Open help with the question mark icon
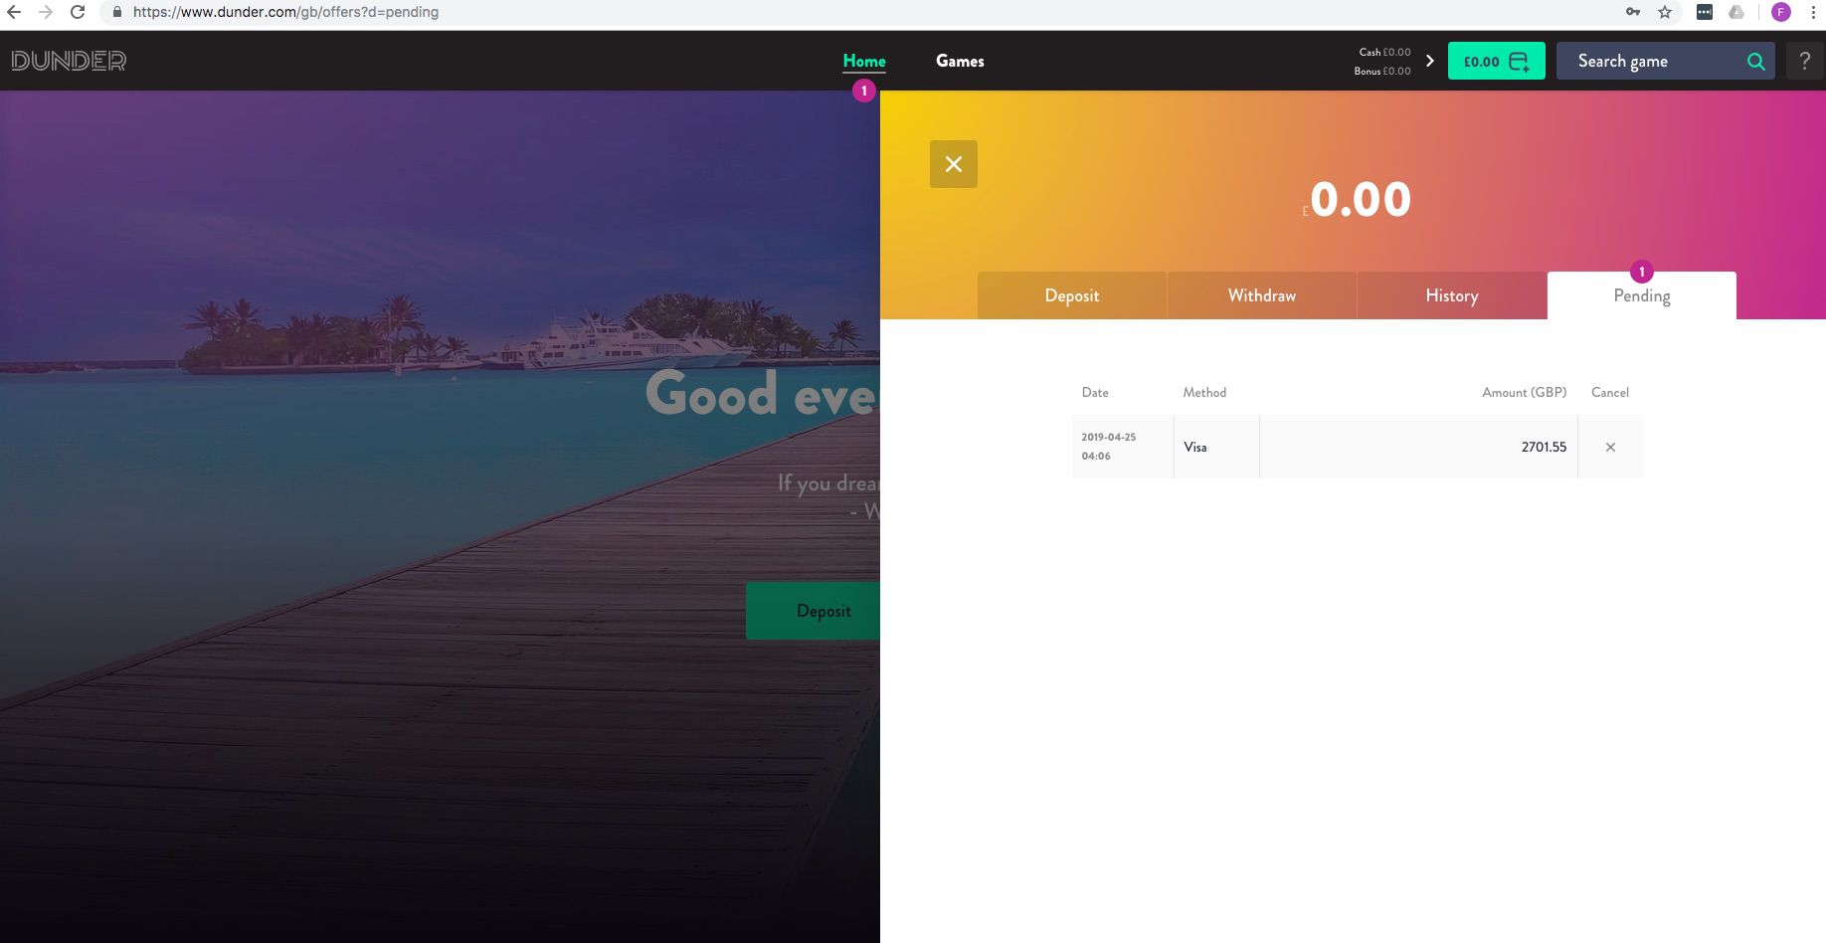Screen dimensions: 1826x943 (1805, 61)
